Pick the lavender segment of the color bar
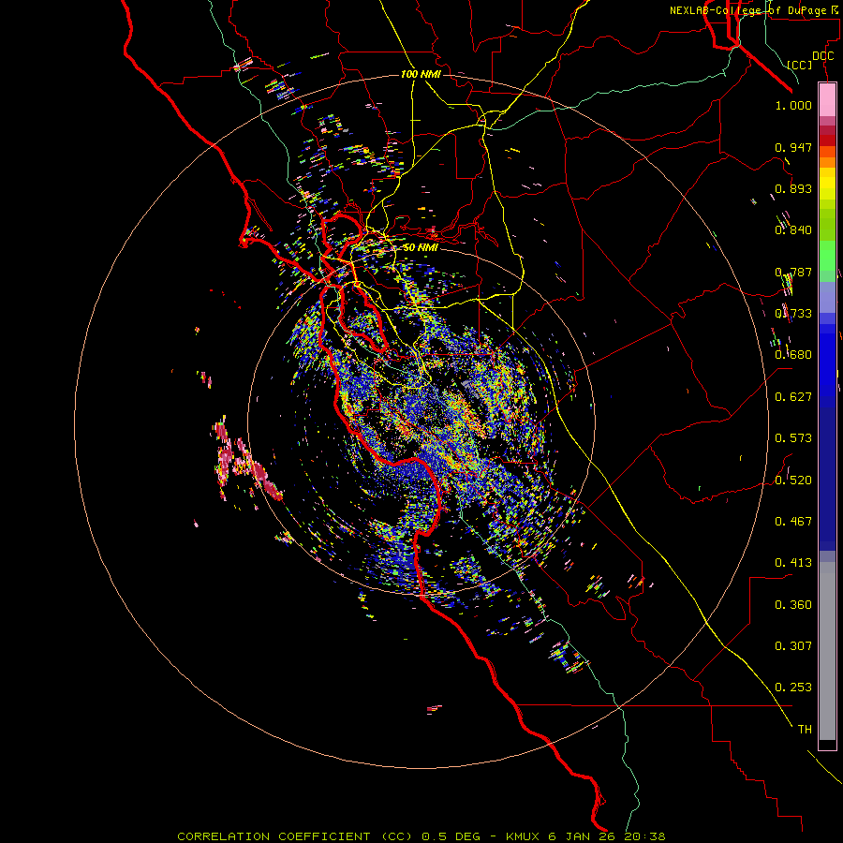 [827, 297]
